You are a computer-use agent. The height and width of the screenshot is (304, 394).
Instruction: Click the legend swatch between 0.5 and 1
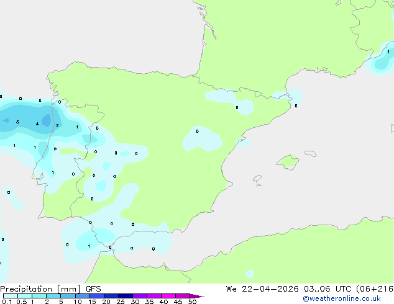25,296
